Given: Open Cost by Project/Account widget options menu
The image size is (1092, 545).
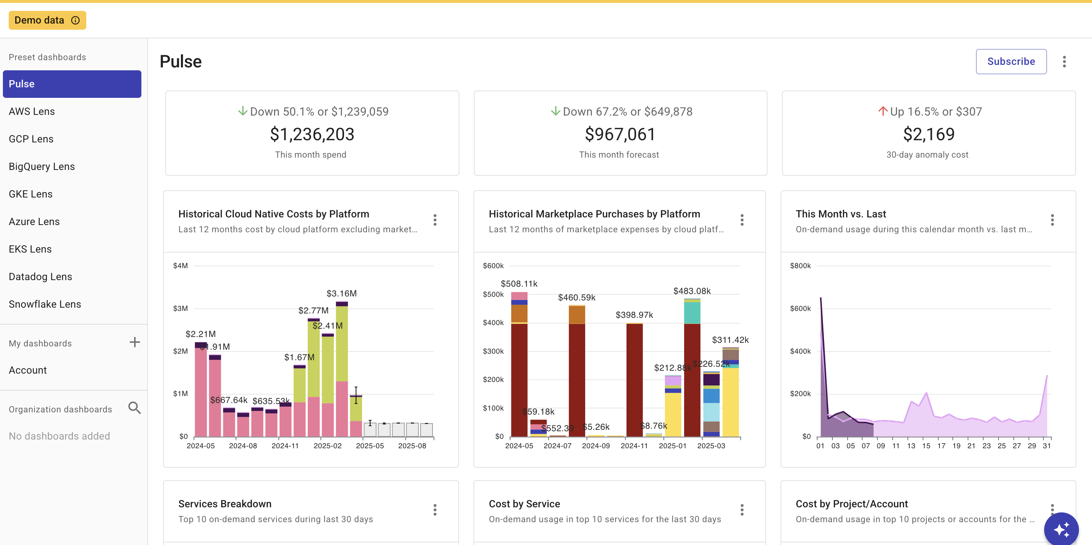Looking at the screenshot, I should point(1052,507).
